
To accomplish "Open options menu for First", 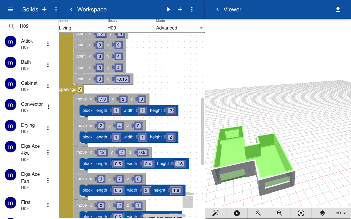I will pyautogui.click(x=48, y=205).
